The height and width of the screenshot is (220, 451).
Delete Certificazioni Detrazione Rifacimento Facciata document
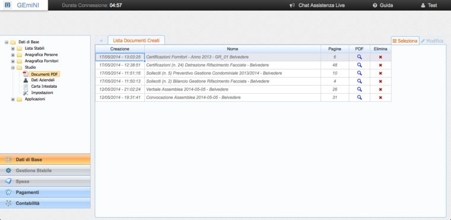pos(380,65)
